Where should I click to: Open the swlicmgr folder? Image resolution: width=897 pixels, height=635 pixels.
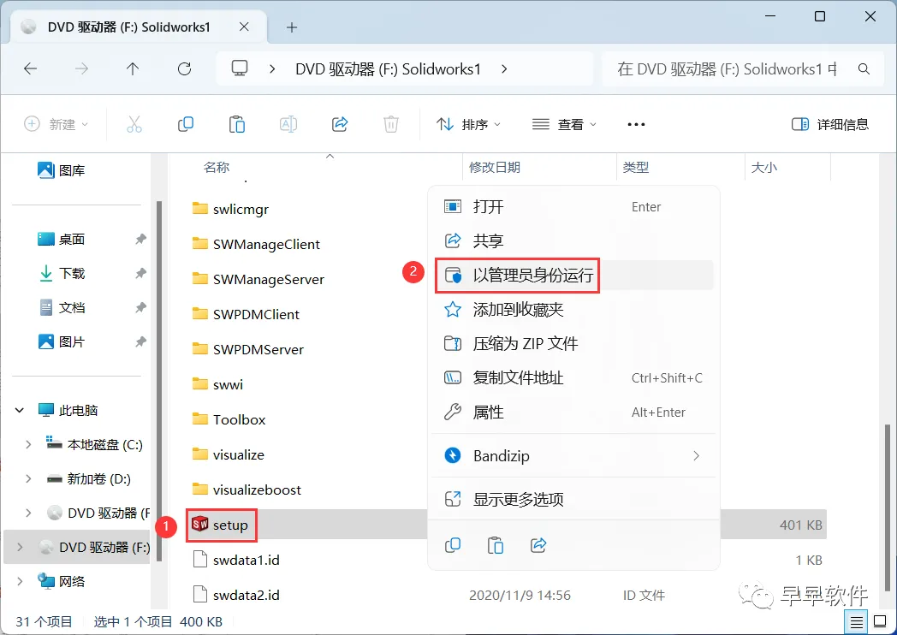tap(230, 210)
